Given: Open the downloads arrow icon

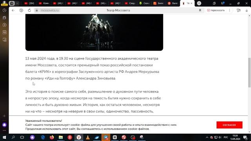Looking at the screenshot, I should click(x=247, y=11).
